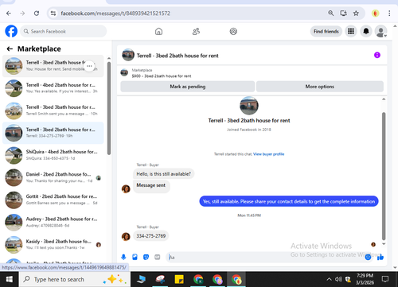Open the Facebook menu grid icon
Image resolution: width=398 pixels, height=287 pixels.
tap(351, 31)
